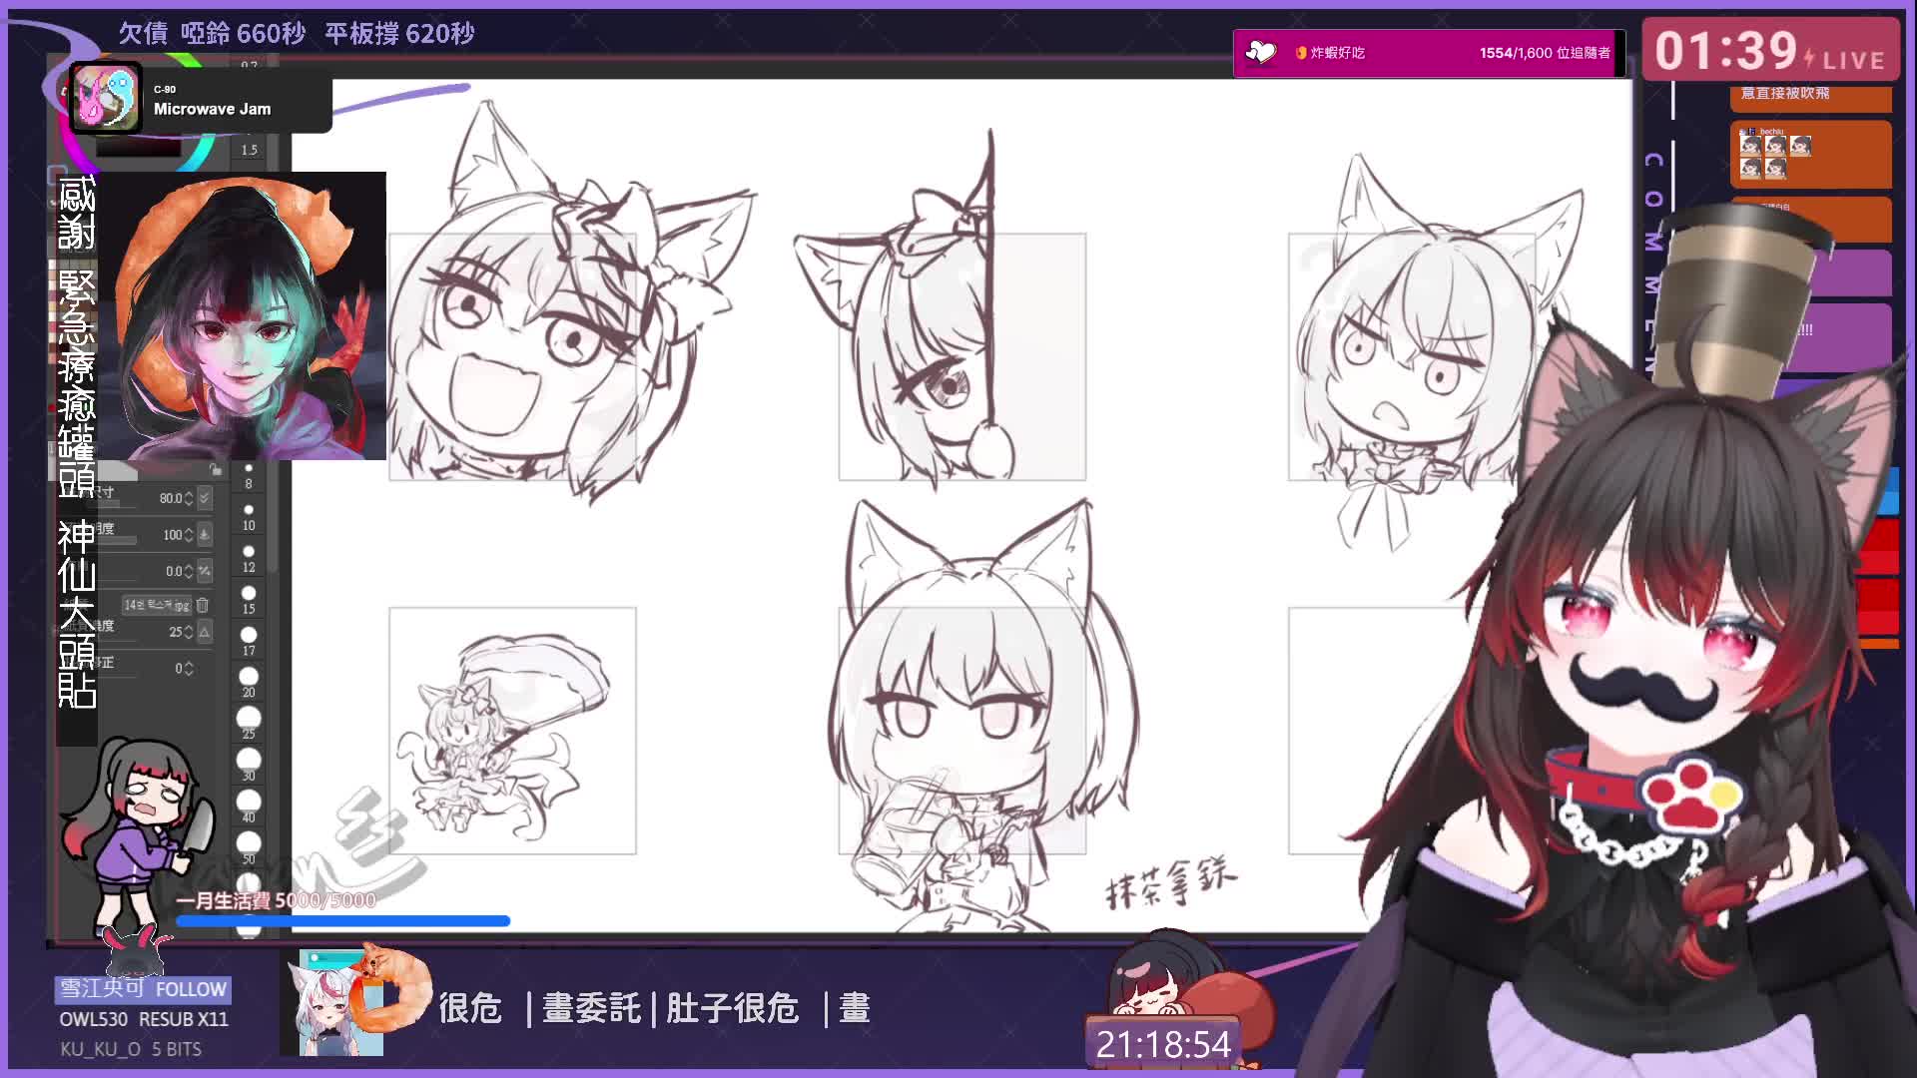Adjust the texture density 25 stepper arrows
Image resolution: width=1917 pixels, height=1078 pixels.
pos(189,632)
